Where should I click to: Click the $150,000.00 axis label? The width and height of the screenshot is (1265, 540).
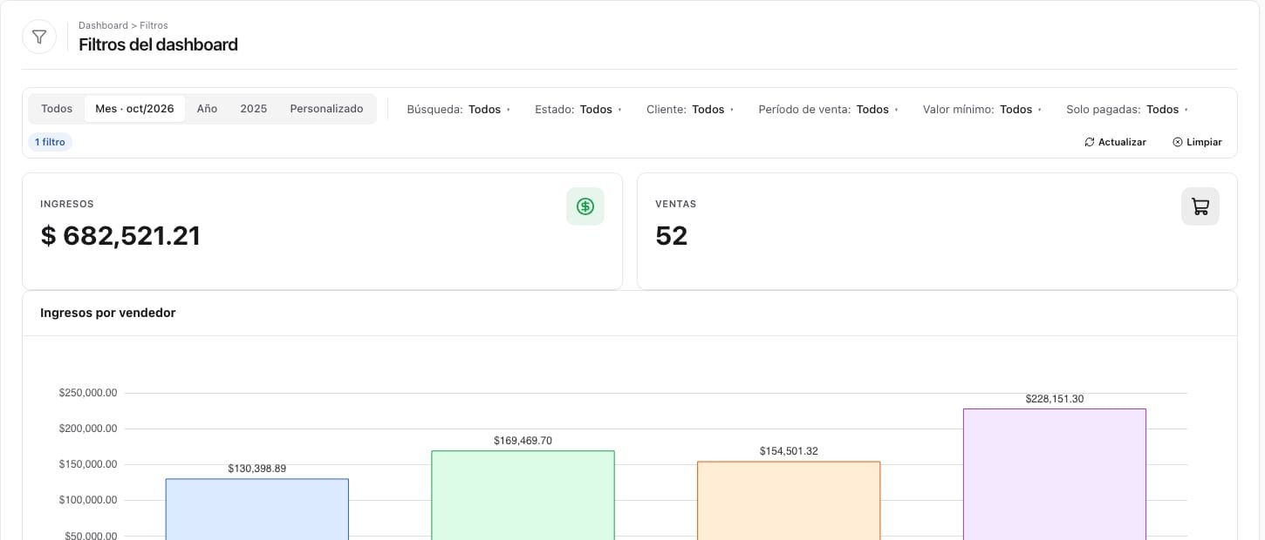[x=88, y=464]
